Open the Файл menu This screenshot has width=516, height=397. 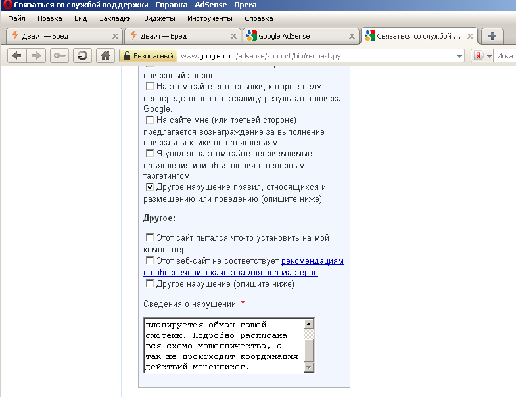click(x=16, y=18)
